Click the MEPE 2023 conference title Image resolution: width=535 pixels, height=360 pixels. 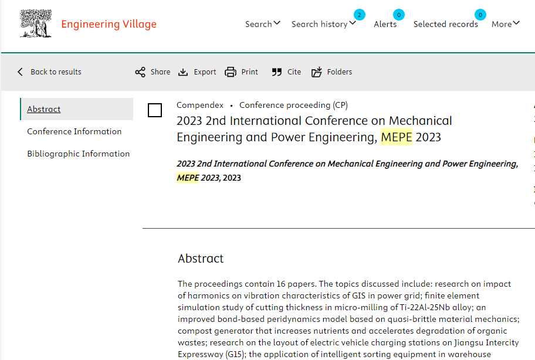click(x=314, y=129)
